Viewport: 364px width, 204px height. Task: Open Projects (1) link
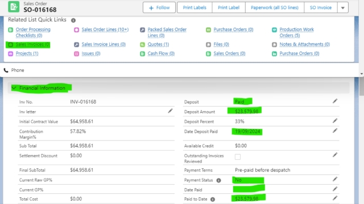coord(27,54)
